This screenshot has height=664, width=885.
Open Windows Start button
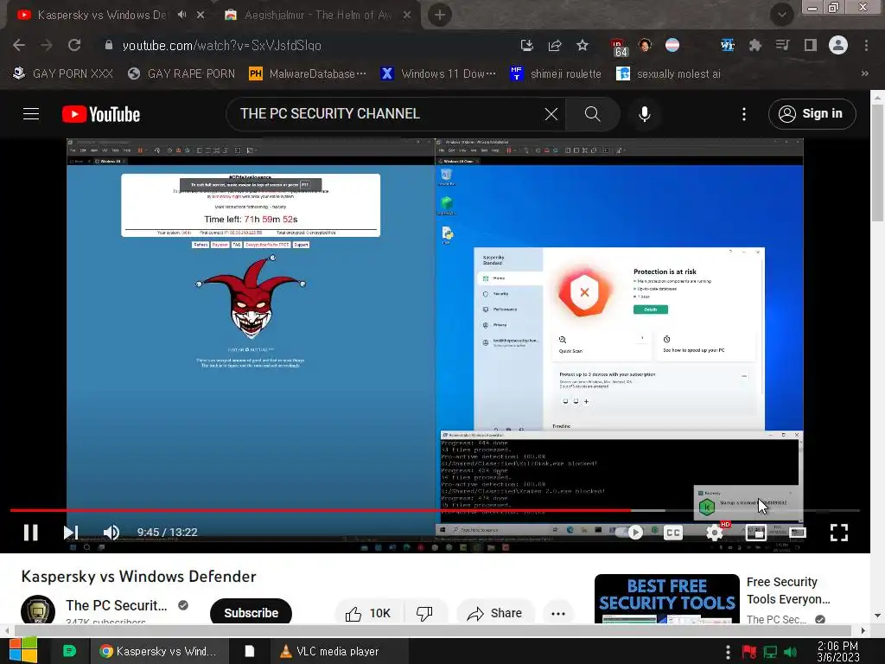click(23, 651)
